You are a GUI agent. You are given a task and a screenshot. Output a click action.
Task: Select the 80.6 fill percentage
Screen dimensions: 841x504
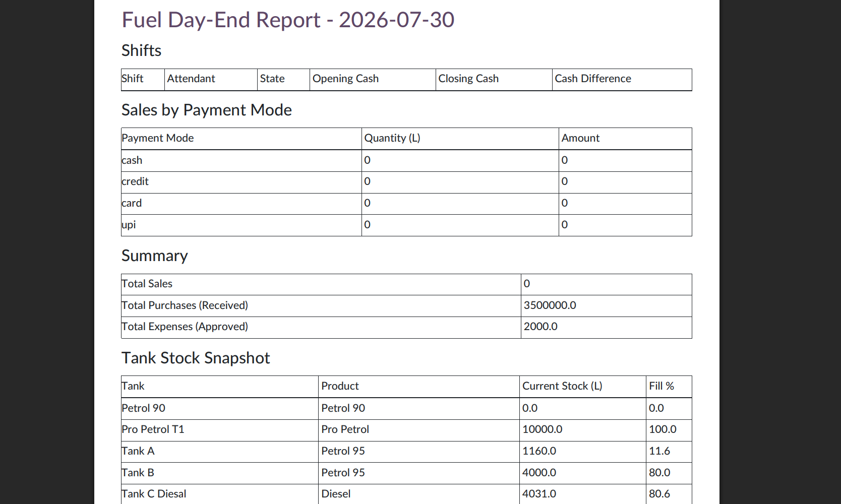659,494
